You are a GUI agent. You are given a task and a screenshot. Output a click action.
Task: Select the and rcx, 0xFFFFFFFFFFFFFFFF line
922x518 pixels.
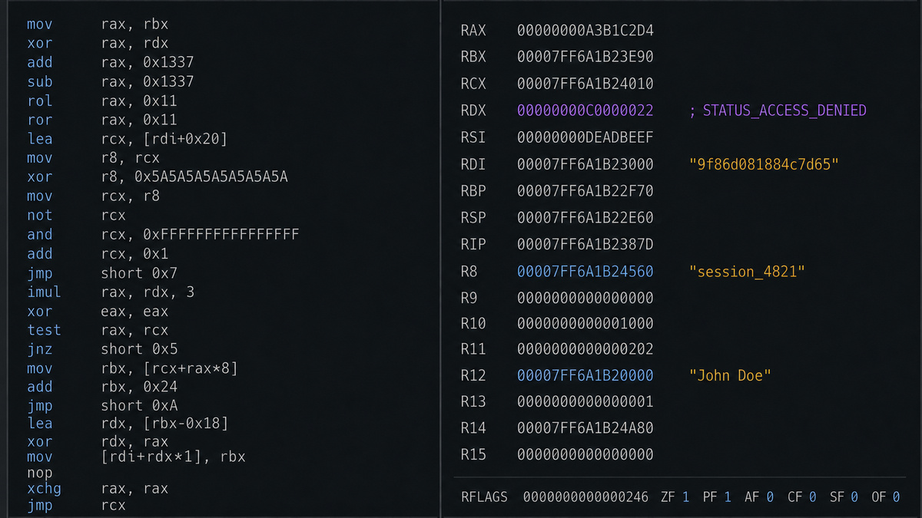tap(163, 235)
